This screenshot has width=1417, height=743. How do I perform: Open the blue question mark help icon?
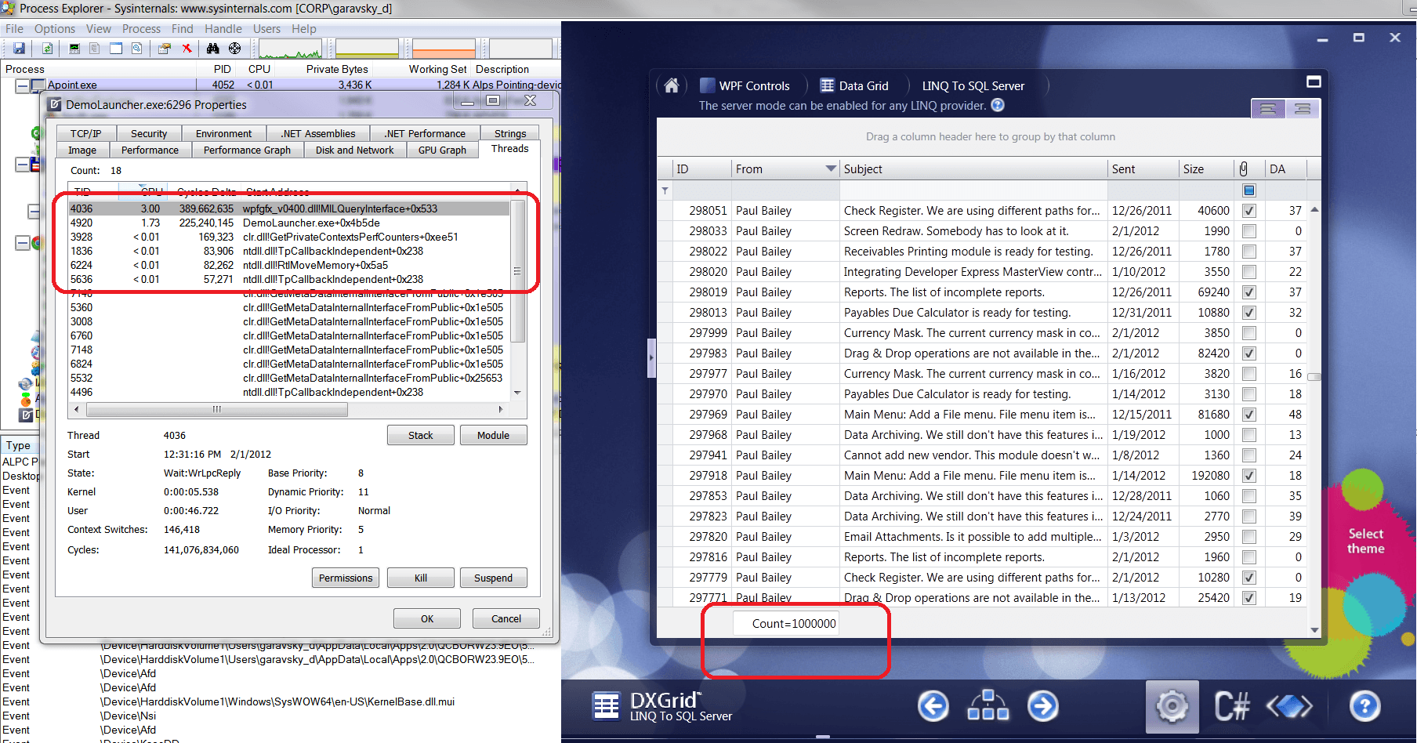click(x=1364, y=706)
